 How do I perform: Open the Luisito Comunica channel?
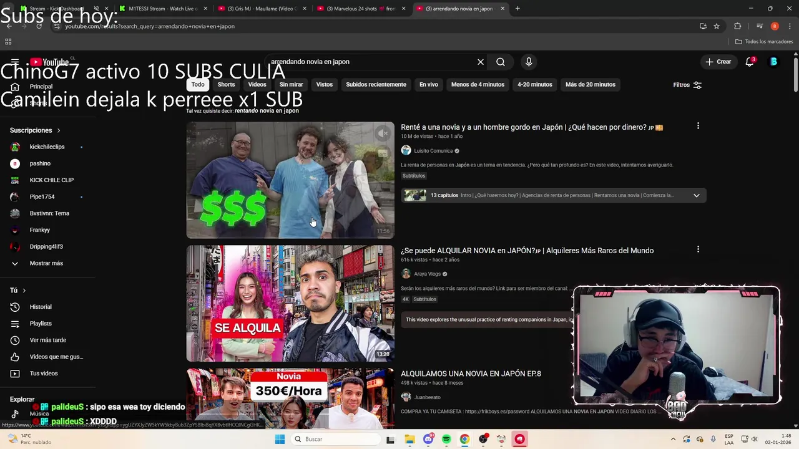(433, 150)
